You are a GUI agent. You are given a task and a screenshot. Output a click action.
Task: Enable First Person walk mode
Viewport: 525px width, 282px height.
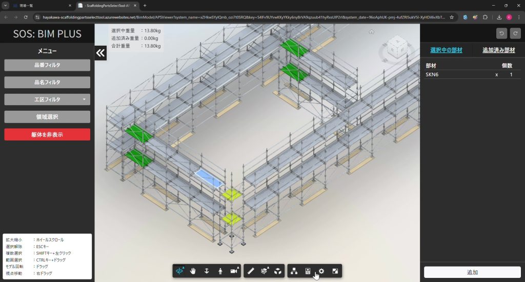coord(220,271)
